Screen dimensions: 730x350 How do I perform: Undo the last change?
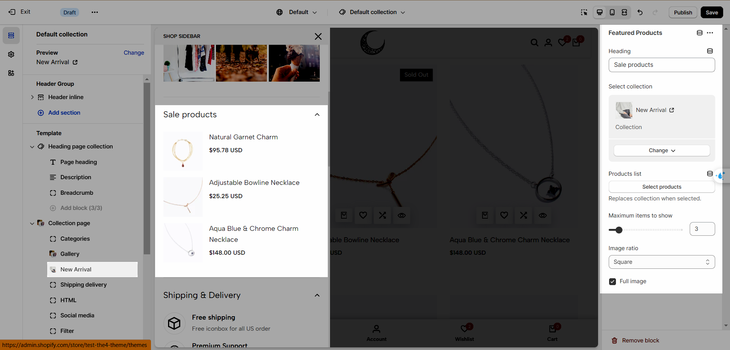640,12
